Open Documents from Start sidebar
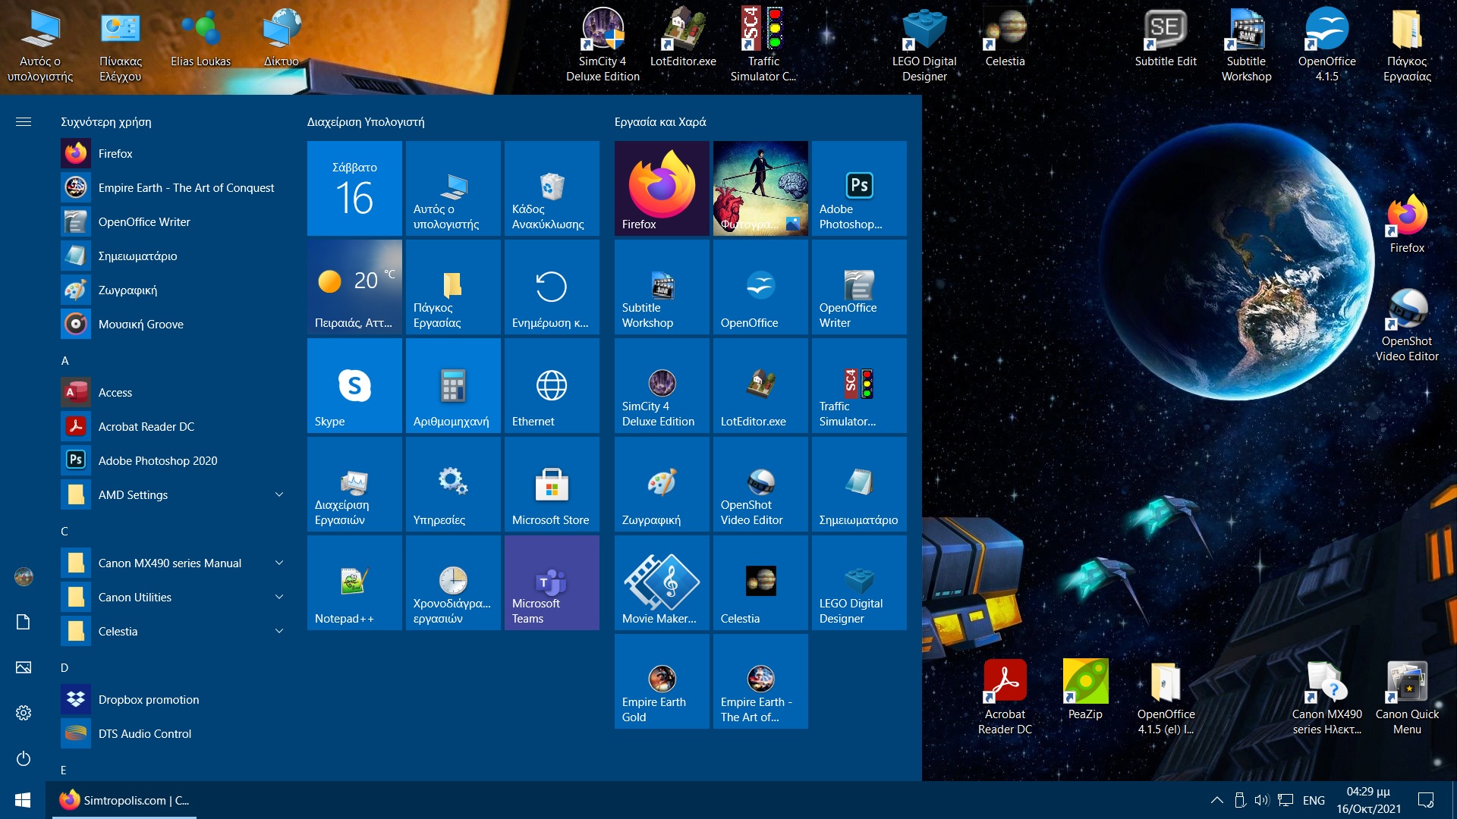The width and height of the screenshot is (1457, 819). 24,622
